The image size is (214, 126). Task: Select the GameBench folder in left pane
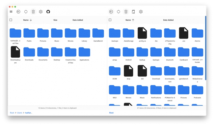98,35
